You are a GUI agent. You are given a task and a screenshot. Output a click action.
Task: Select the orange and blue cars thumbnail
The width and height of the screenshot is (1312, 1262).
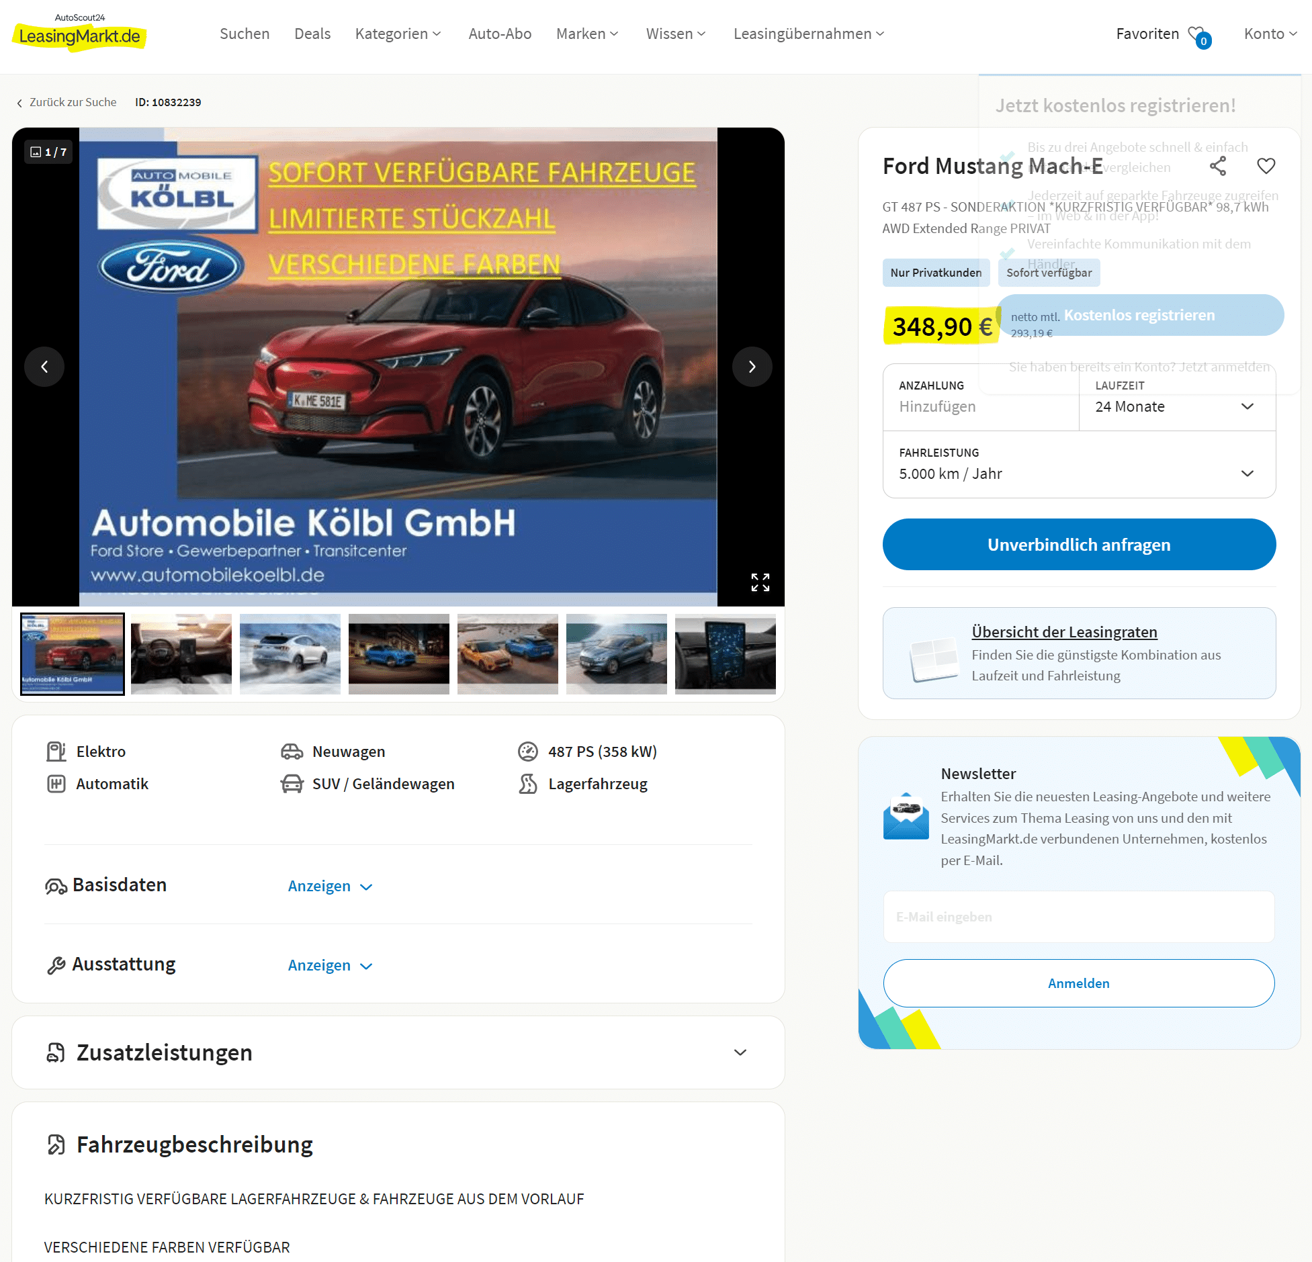pyautogui.click(x=508, y=653)
